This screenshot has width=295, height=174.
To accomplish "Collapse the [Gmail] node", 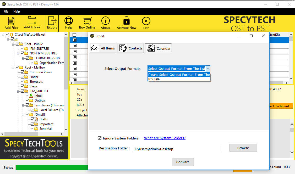I will tap(23, 115).
